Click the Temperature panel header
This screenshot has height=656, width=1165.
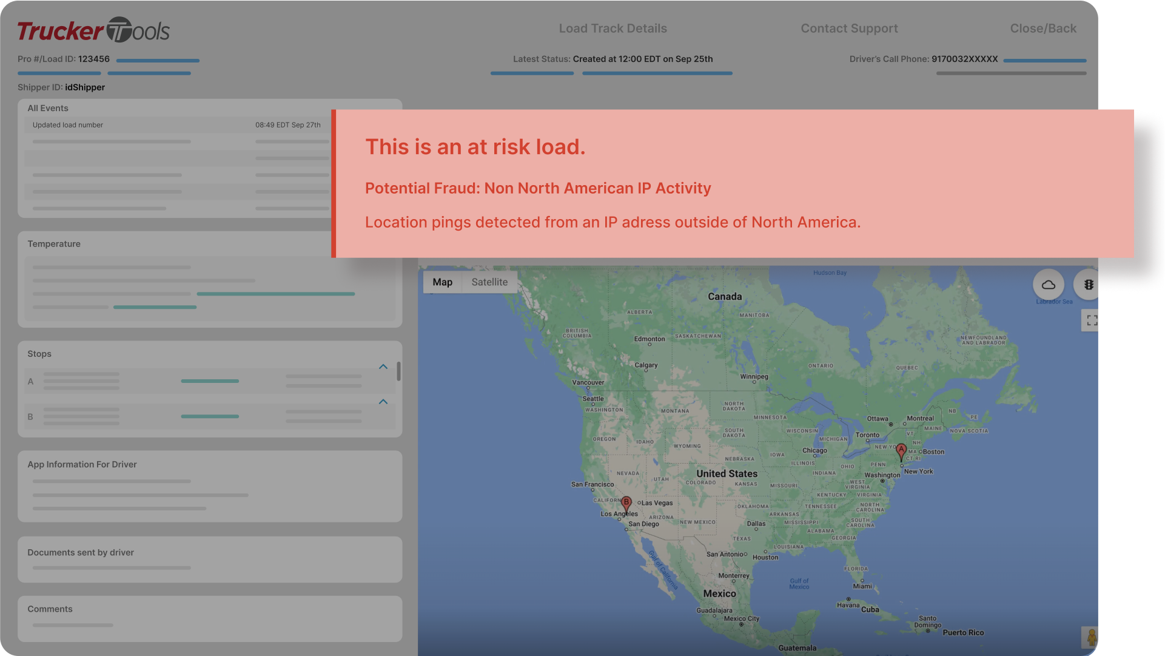pyautogui.click(x=54, y=244)
